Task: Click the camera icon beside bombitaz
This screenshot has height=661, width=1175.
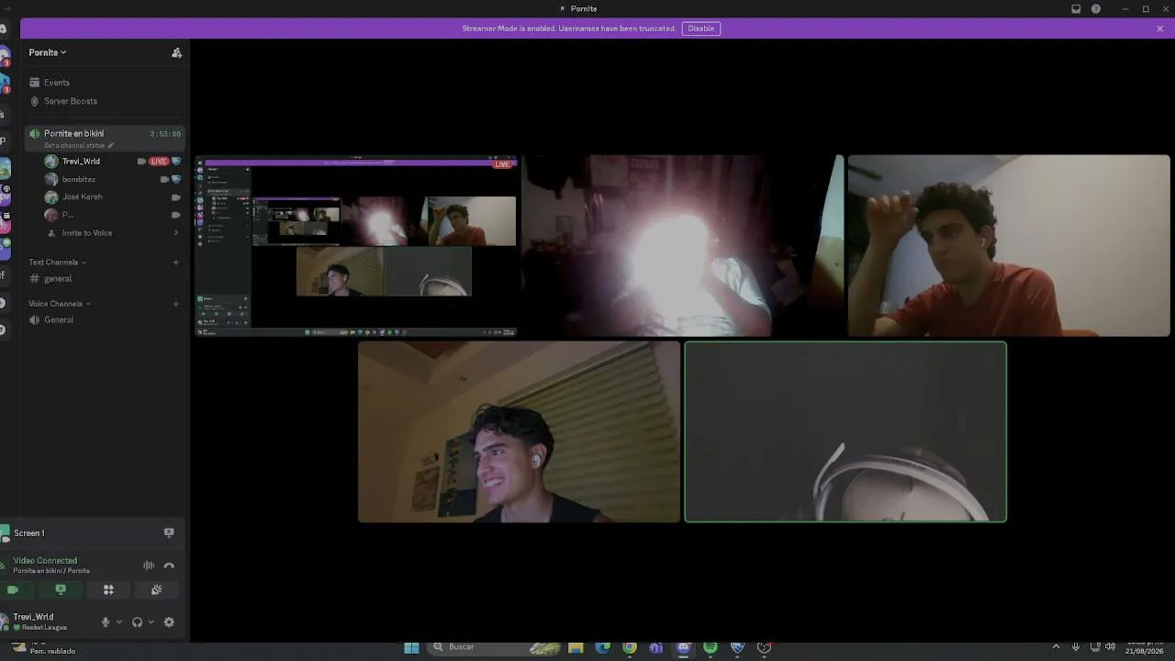Action: tap(164, 179)
